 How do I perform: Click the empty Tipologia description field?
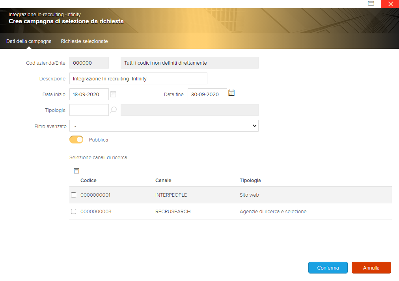pyautogui.click(x=190, y=110)
